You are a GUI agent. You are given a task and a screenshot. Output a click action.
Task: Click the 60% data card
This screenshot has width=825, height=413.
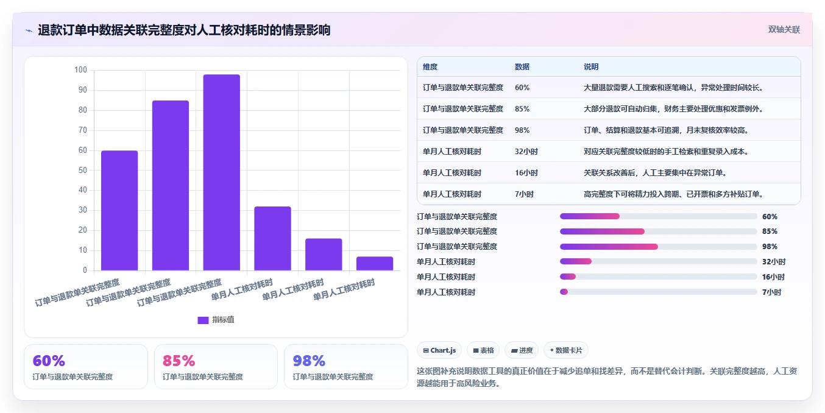pyautogui.click(x=86, y=367)
